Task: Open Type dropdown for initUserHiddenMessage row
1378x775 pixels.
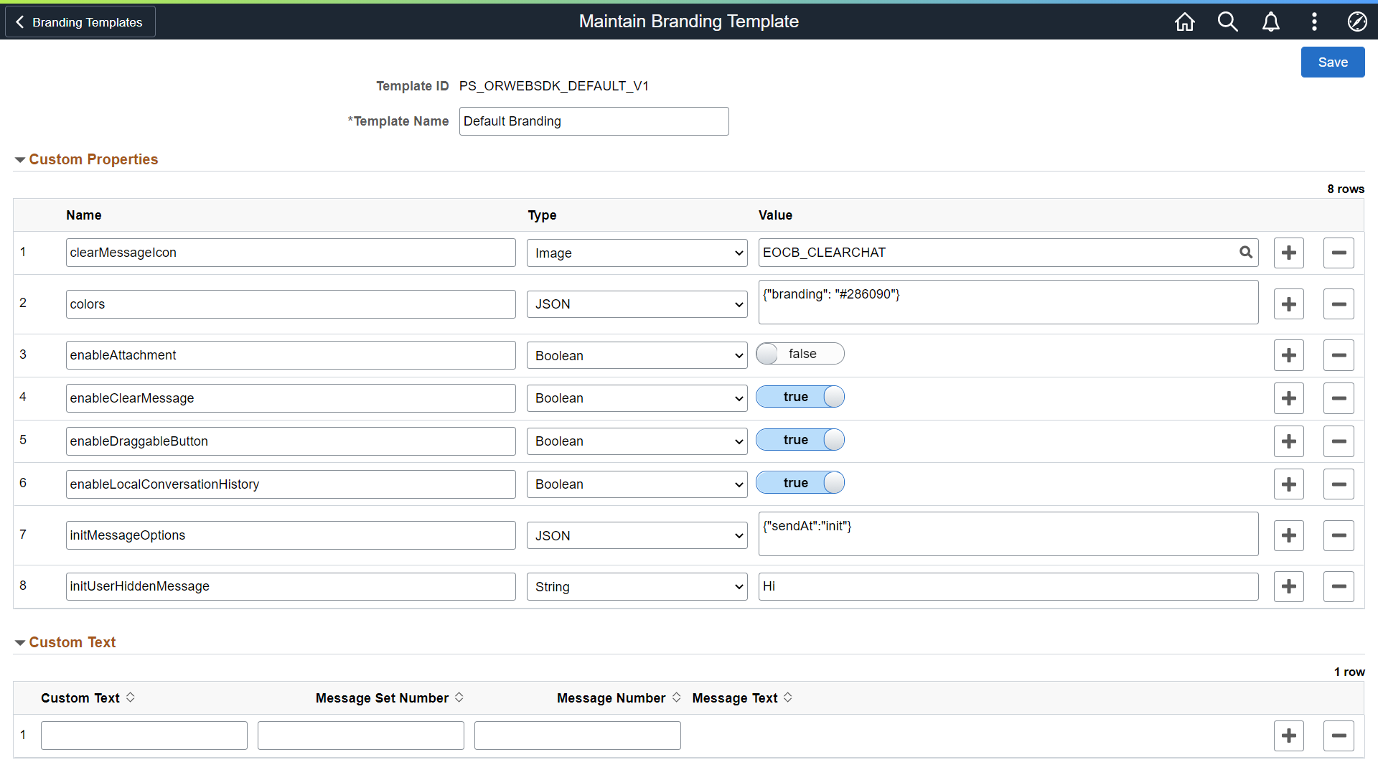Action: 637,587
